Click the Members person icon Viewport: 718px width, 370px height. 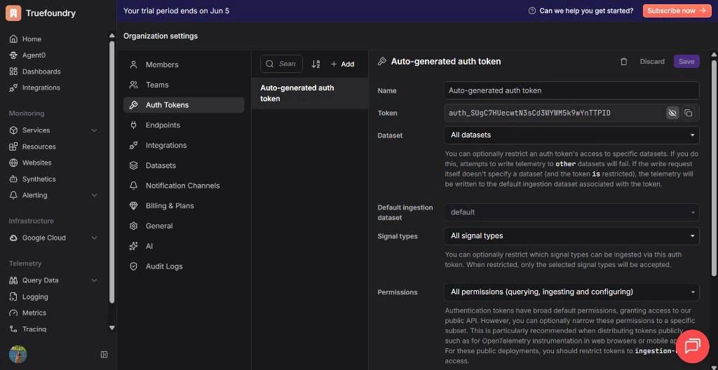point(134,64)
